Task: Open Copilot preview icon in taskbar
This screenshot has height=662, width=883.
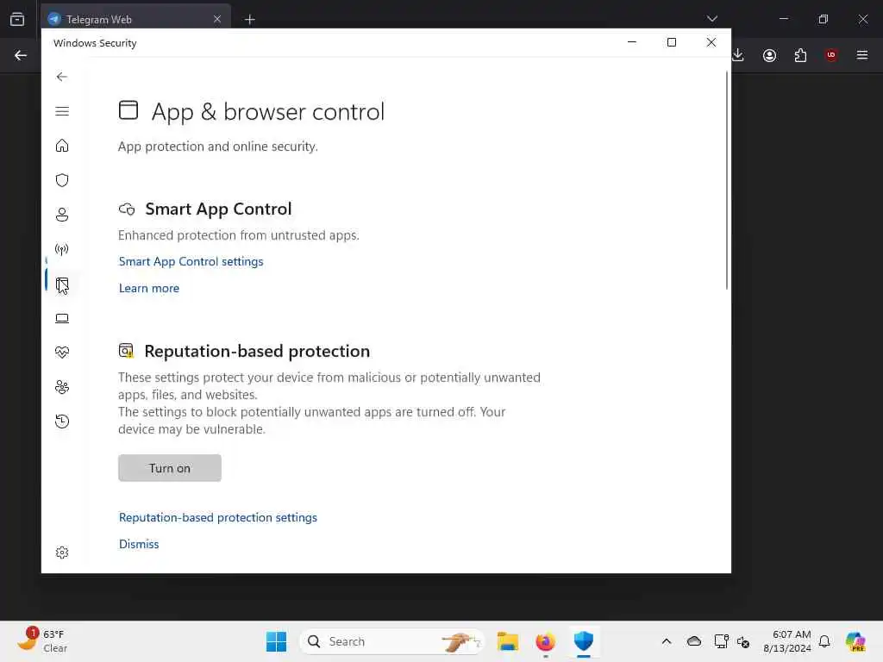Action: point(855,641)
